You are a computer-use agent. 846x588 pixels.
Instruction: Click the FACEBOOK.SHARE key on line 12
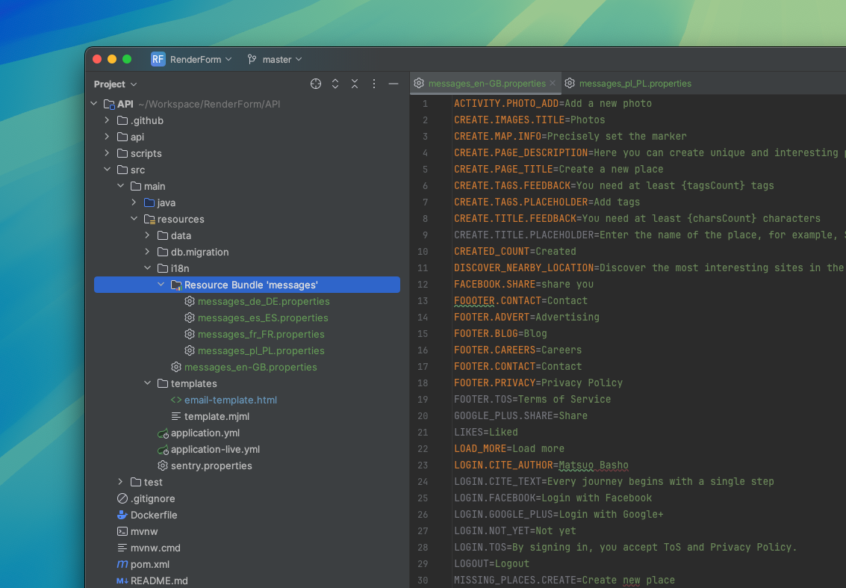495,284
